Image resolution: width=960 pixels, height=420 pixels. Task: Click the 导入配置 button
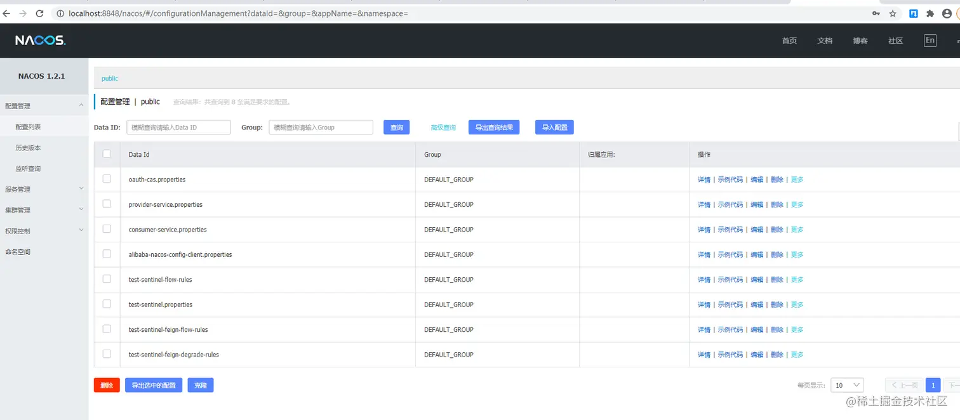tap(555, 128)
